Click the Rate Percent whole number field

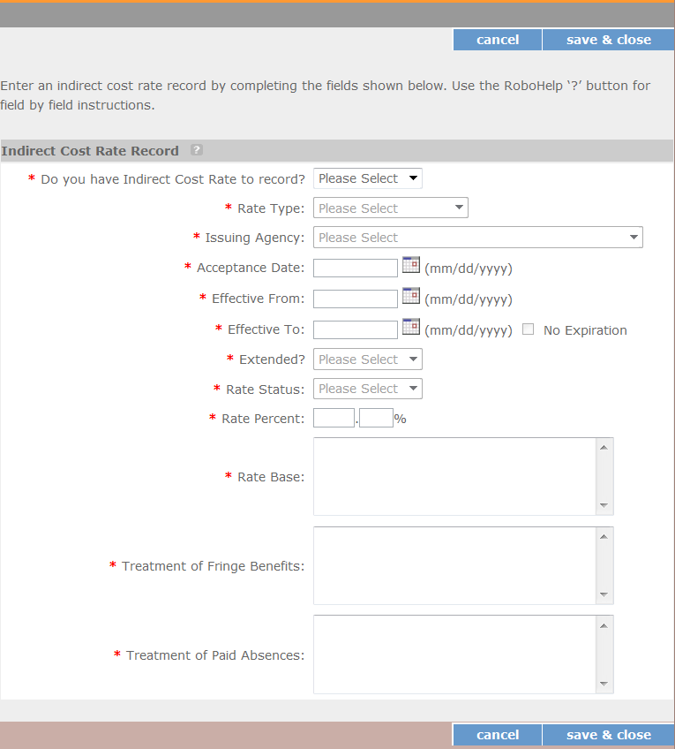(x=334, y=418)
